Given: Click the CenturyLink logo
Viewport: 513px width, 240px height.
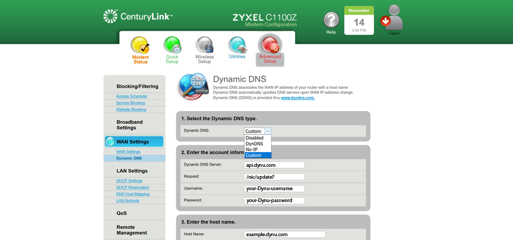Looking at the screenshot, I should tap(138, 16).
